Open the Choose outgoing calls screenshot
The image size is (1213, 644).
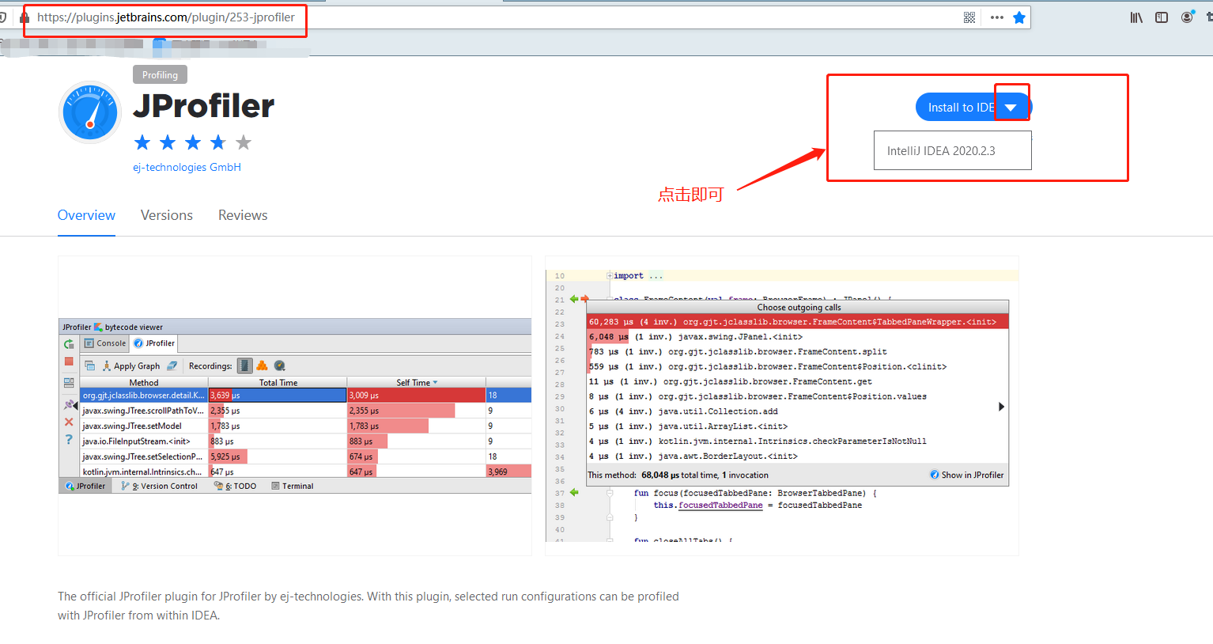point(782,406)
